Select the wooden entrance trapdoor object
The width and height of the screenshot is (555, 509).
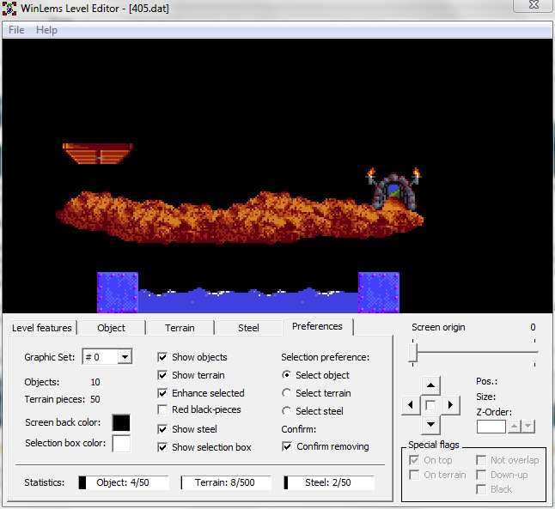pyautogui.click(x=98, y=154)
